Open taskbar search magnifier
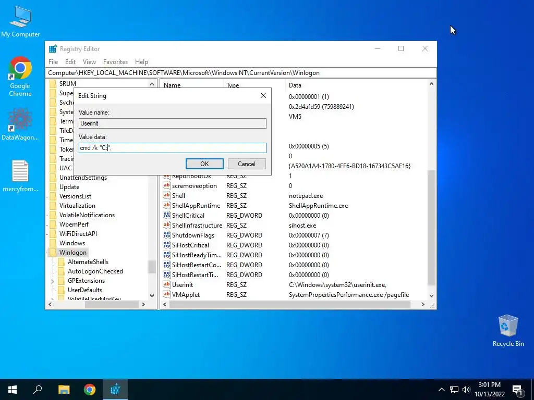This screenshot has height=400, width=534. (38, 390)
